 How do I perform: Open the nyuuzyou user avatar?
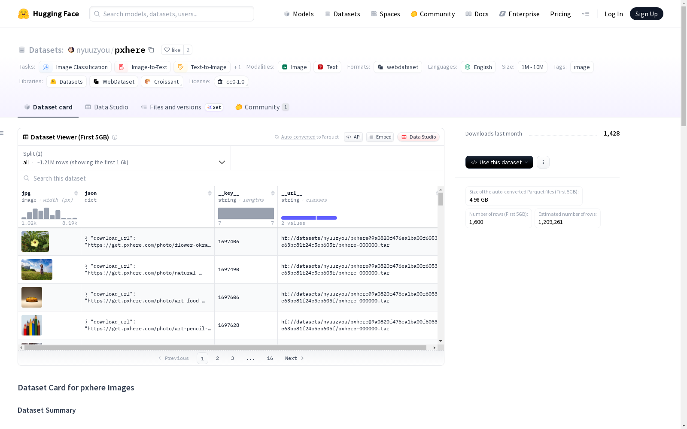click(71, 50)
